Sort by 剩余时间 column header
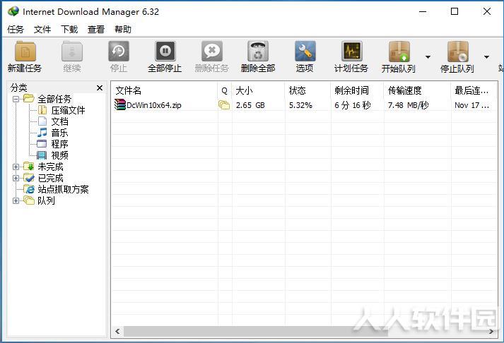504x343 pixels. click(357, 90)
